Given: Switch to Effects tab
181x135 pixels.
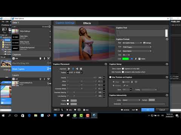Looking at the screenshot, I should coord(87,23).
